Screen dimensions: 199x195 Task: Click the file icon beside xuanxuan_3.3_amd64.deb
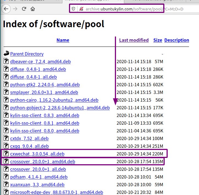(x=6, y=184)
